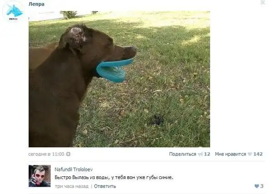
Task: Click the Мне нравится like text
Action: pos(230,154)
